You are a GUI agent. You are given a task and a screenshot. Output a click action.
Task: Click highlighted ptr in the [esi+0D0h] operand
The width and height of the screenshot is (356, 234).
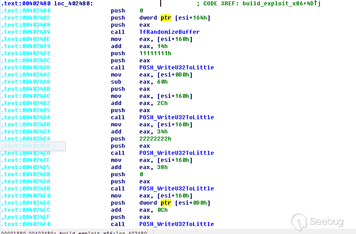tap(166, 203)
